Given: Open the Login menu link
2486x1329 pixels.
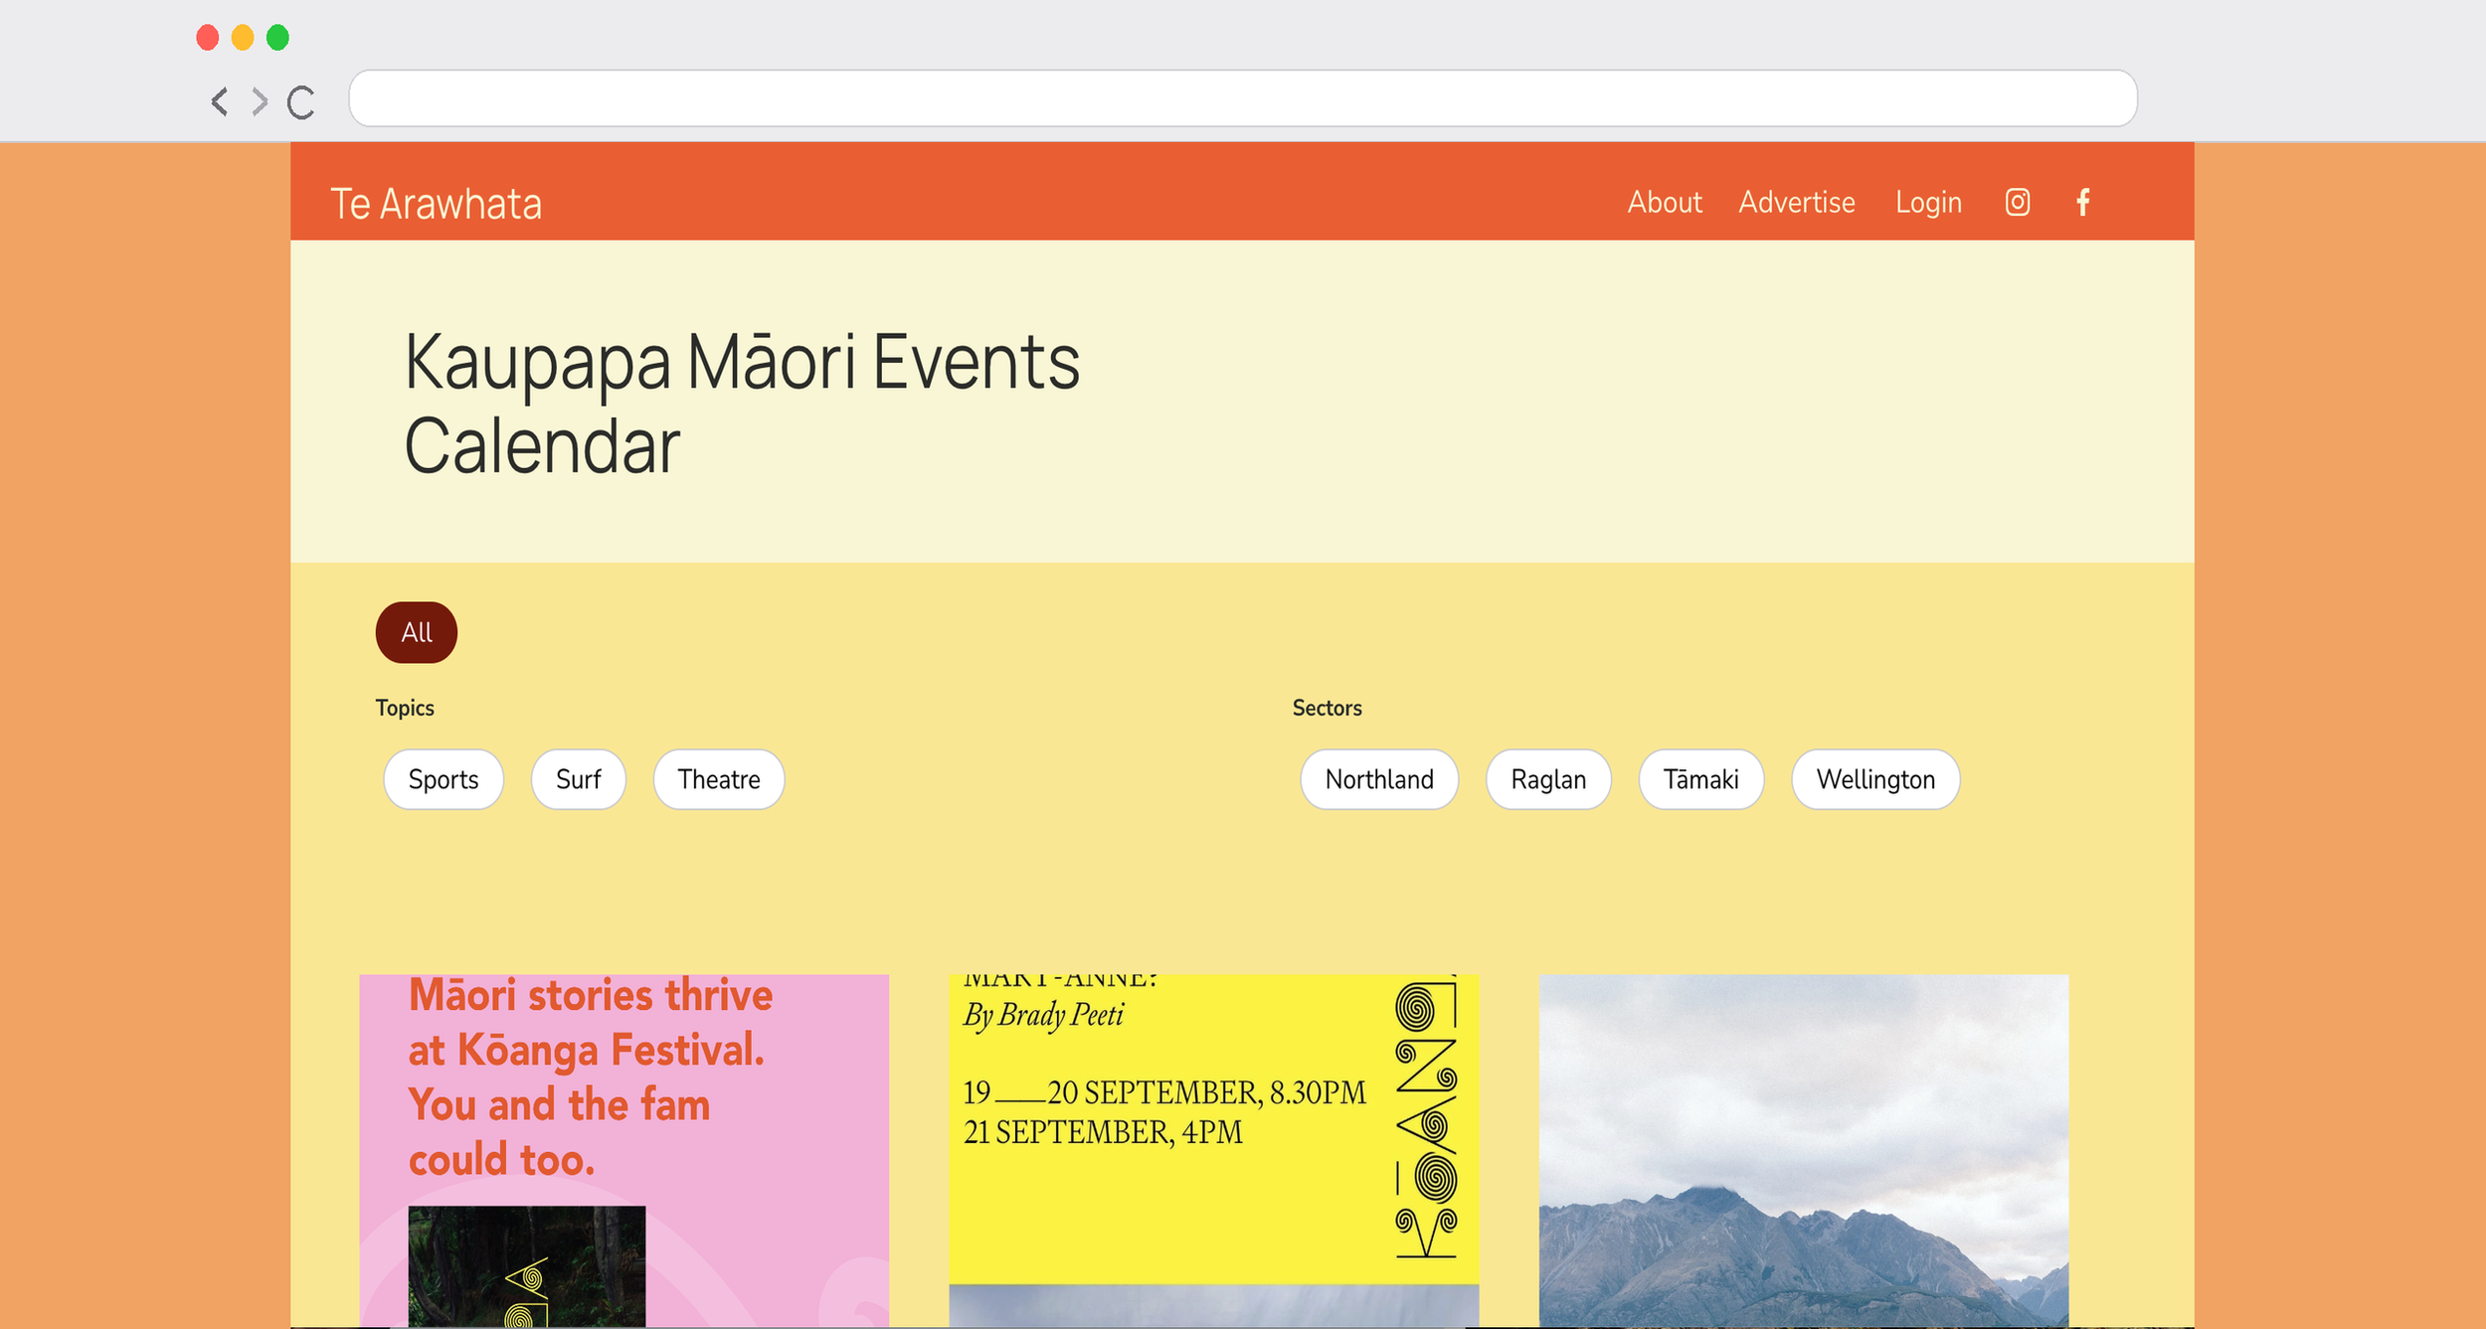Looking at the screenshot, I should 1928,203.
